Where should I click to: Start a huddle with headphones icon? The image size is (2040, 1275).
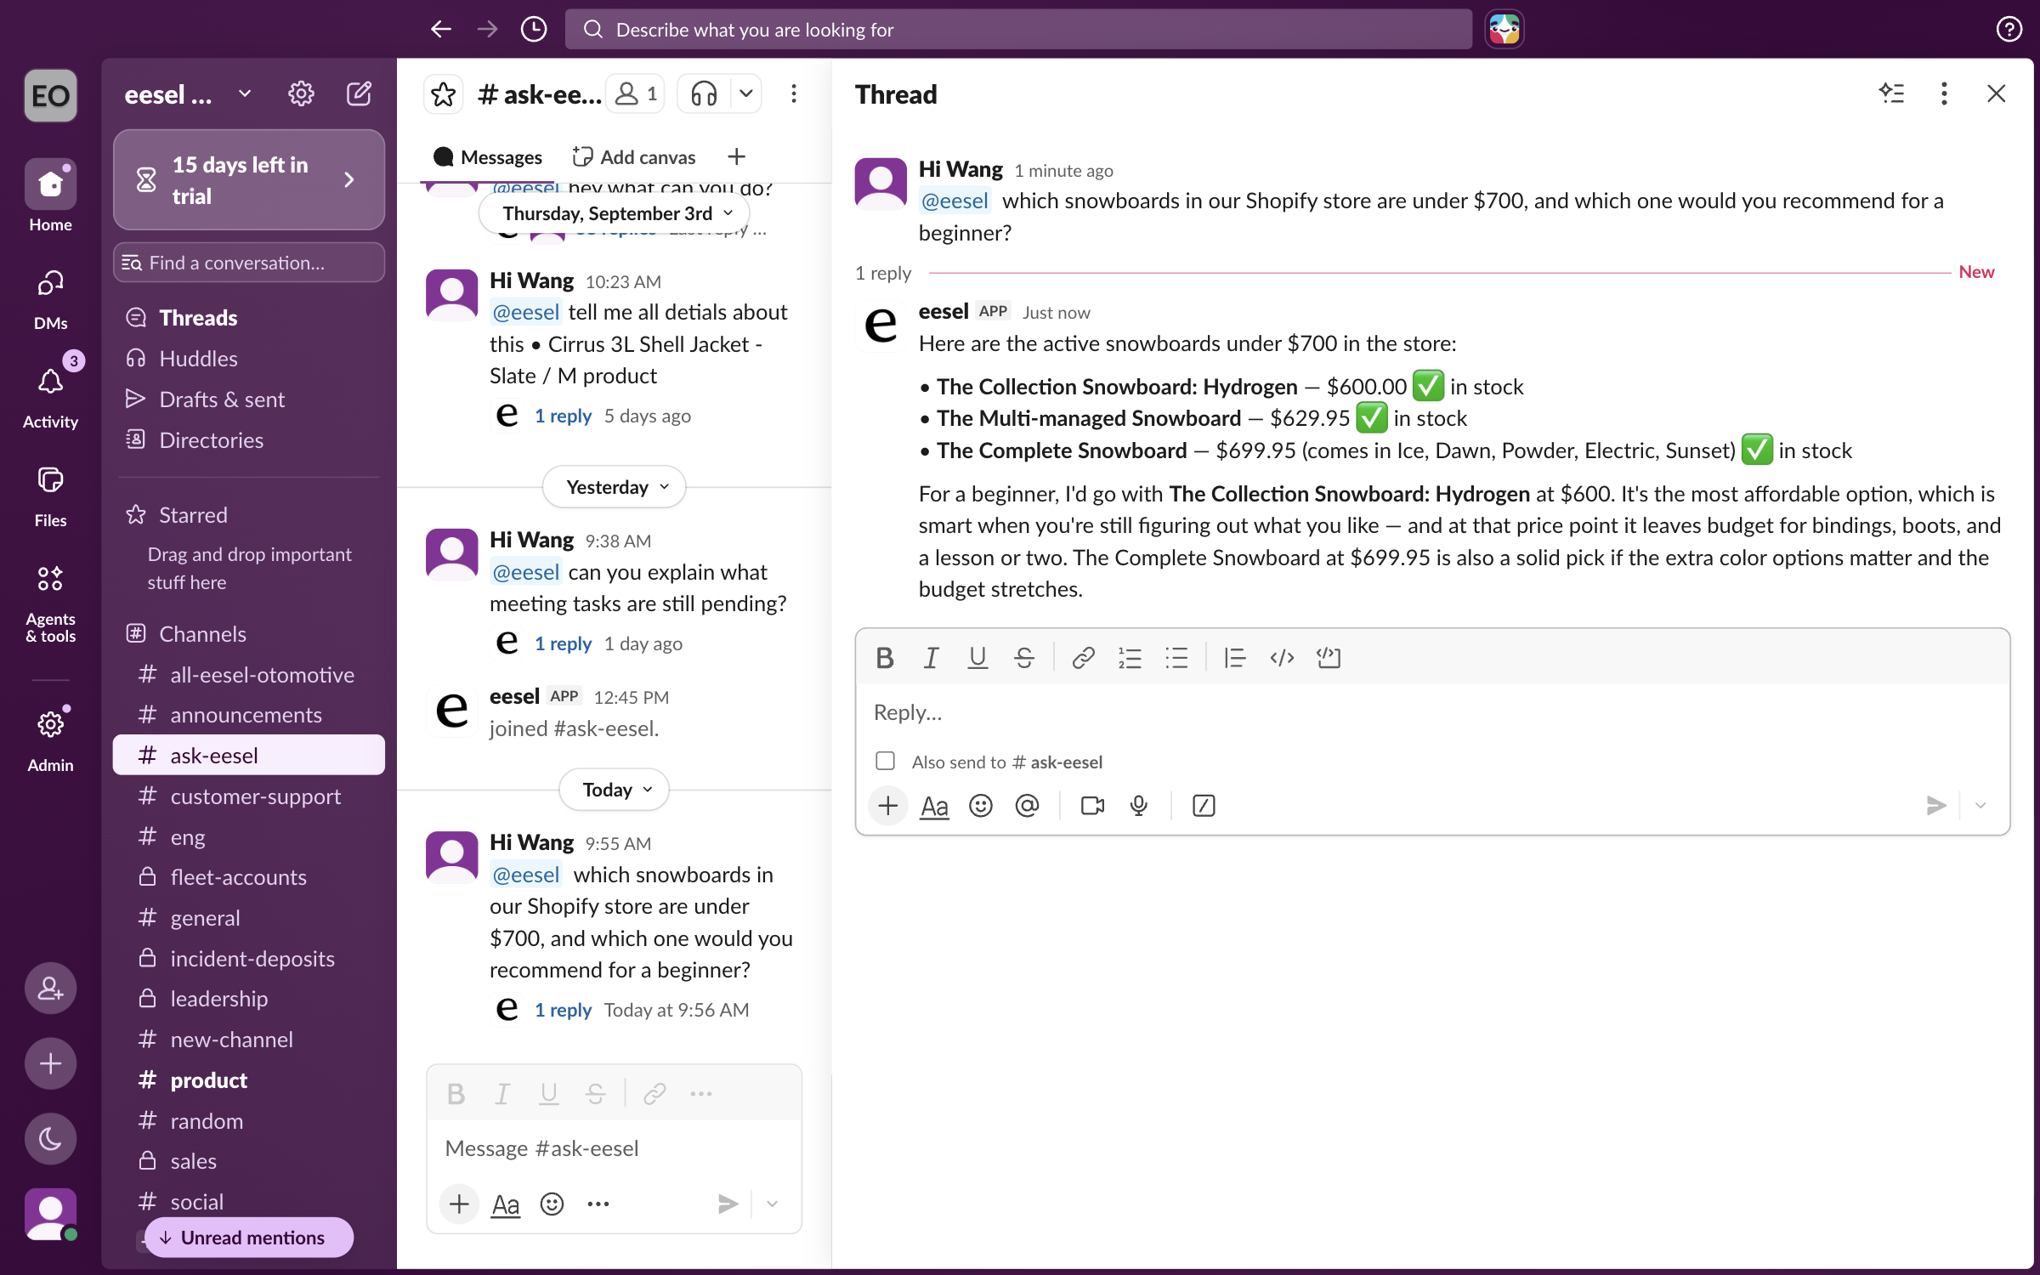click(x=704, y=93)
